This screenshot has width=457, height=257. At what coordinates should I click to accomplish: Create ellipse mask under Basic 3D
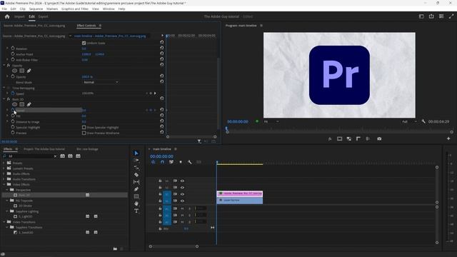pyautogui.click(x=14, y=104)
